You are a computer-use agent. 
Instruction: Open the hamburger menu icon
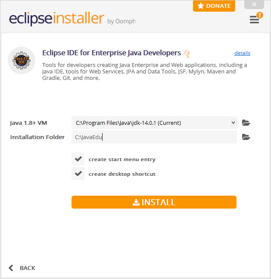pos(254,19)
